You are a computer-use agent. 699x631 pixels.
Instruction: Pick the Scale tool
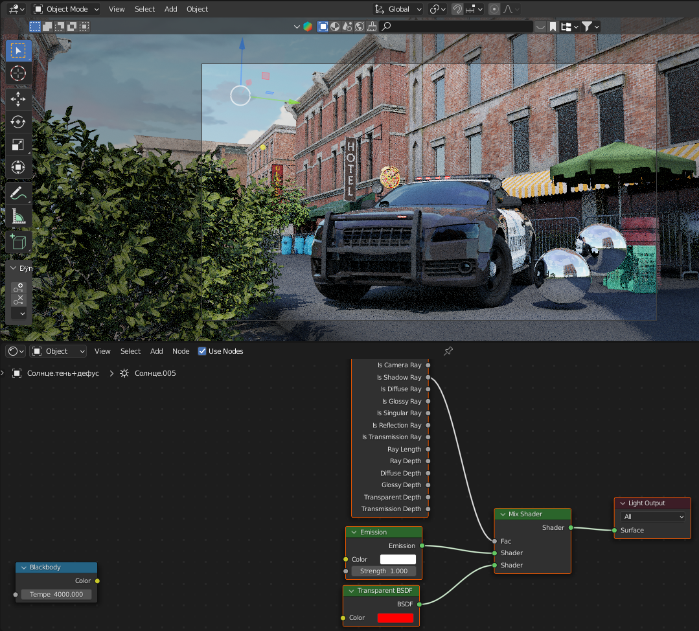(18, 144)
